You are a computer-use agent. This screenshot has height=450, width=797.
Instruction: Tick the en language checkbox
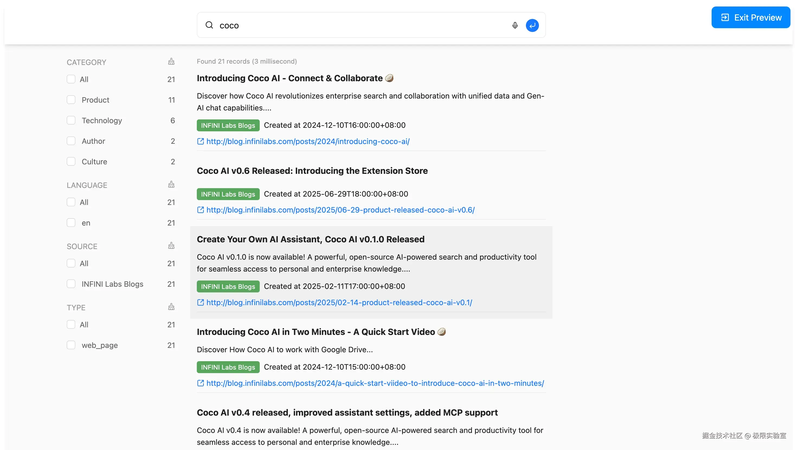[71, 223]
